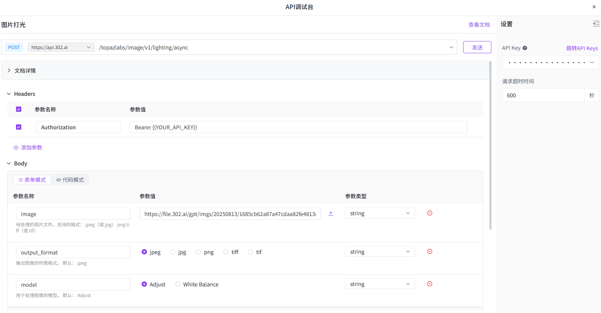This screenshot has width=601, height=313.
Task: Select the png output format
Action: coord(198,252)
